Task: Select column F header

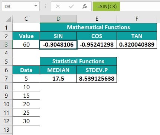Action: 137,19
